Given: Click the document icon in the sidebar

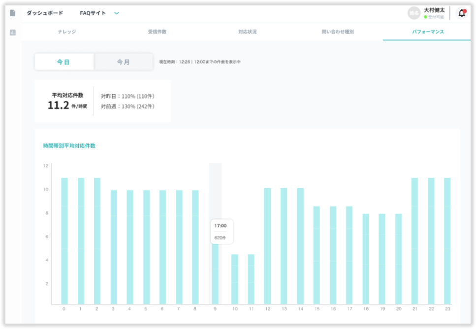Looking at the screenshot, I should click(x=13, y=13).
